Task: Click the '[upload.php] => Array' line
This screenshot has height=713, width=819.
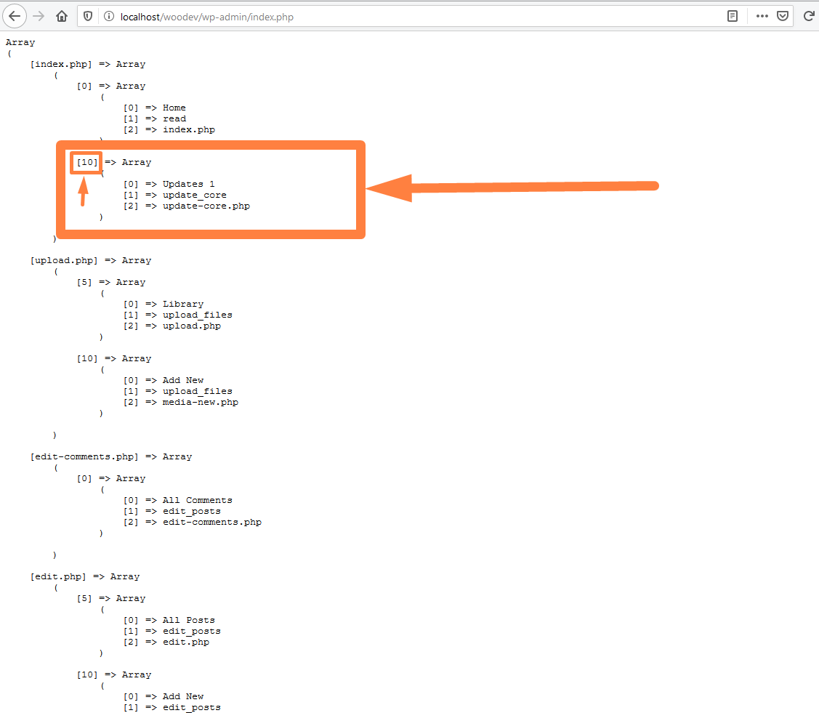Action: (x=91, y=260)
